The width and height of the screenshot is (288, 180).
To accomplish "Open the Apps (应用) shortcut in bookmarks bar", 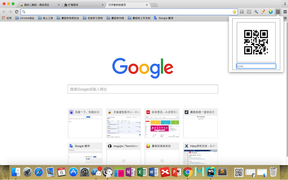I will pos(7,18).
